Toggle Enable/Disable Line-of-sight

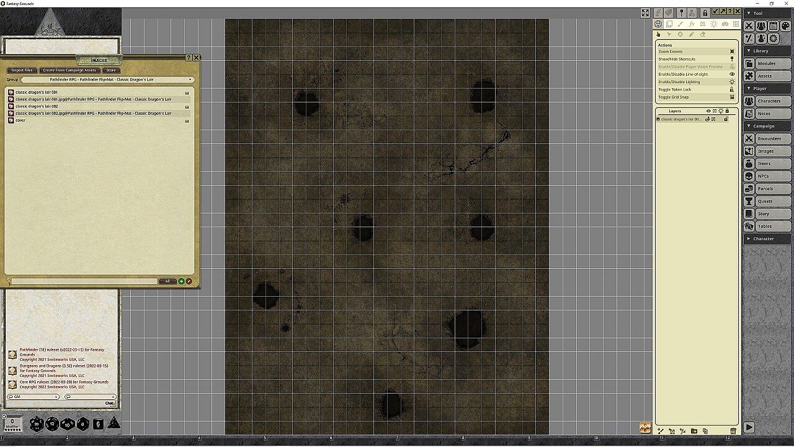click(732, 74)
